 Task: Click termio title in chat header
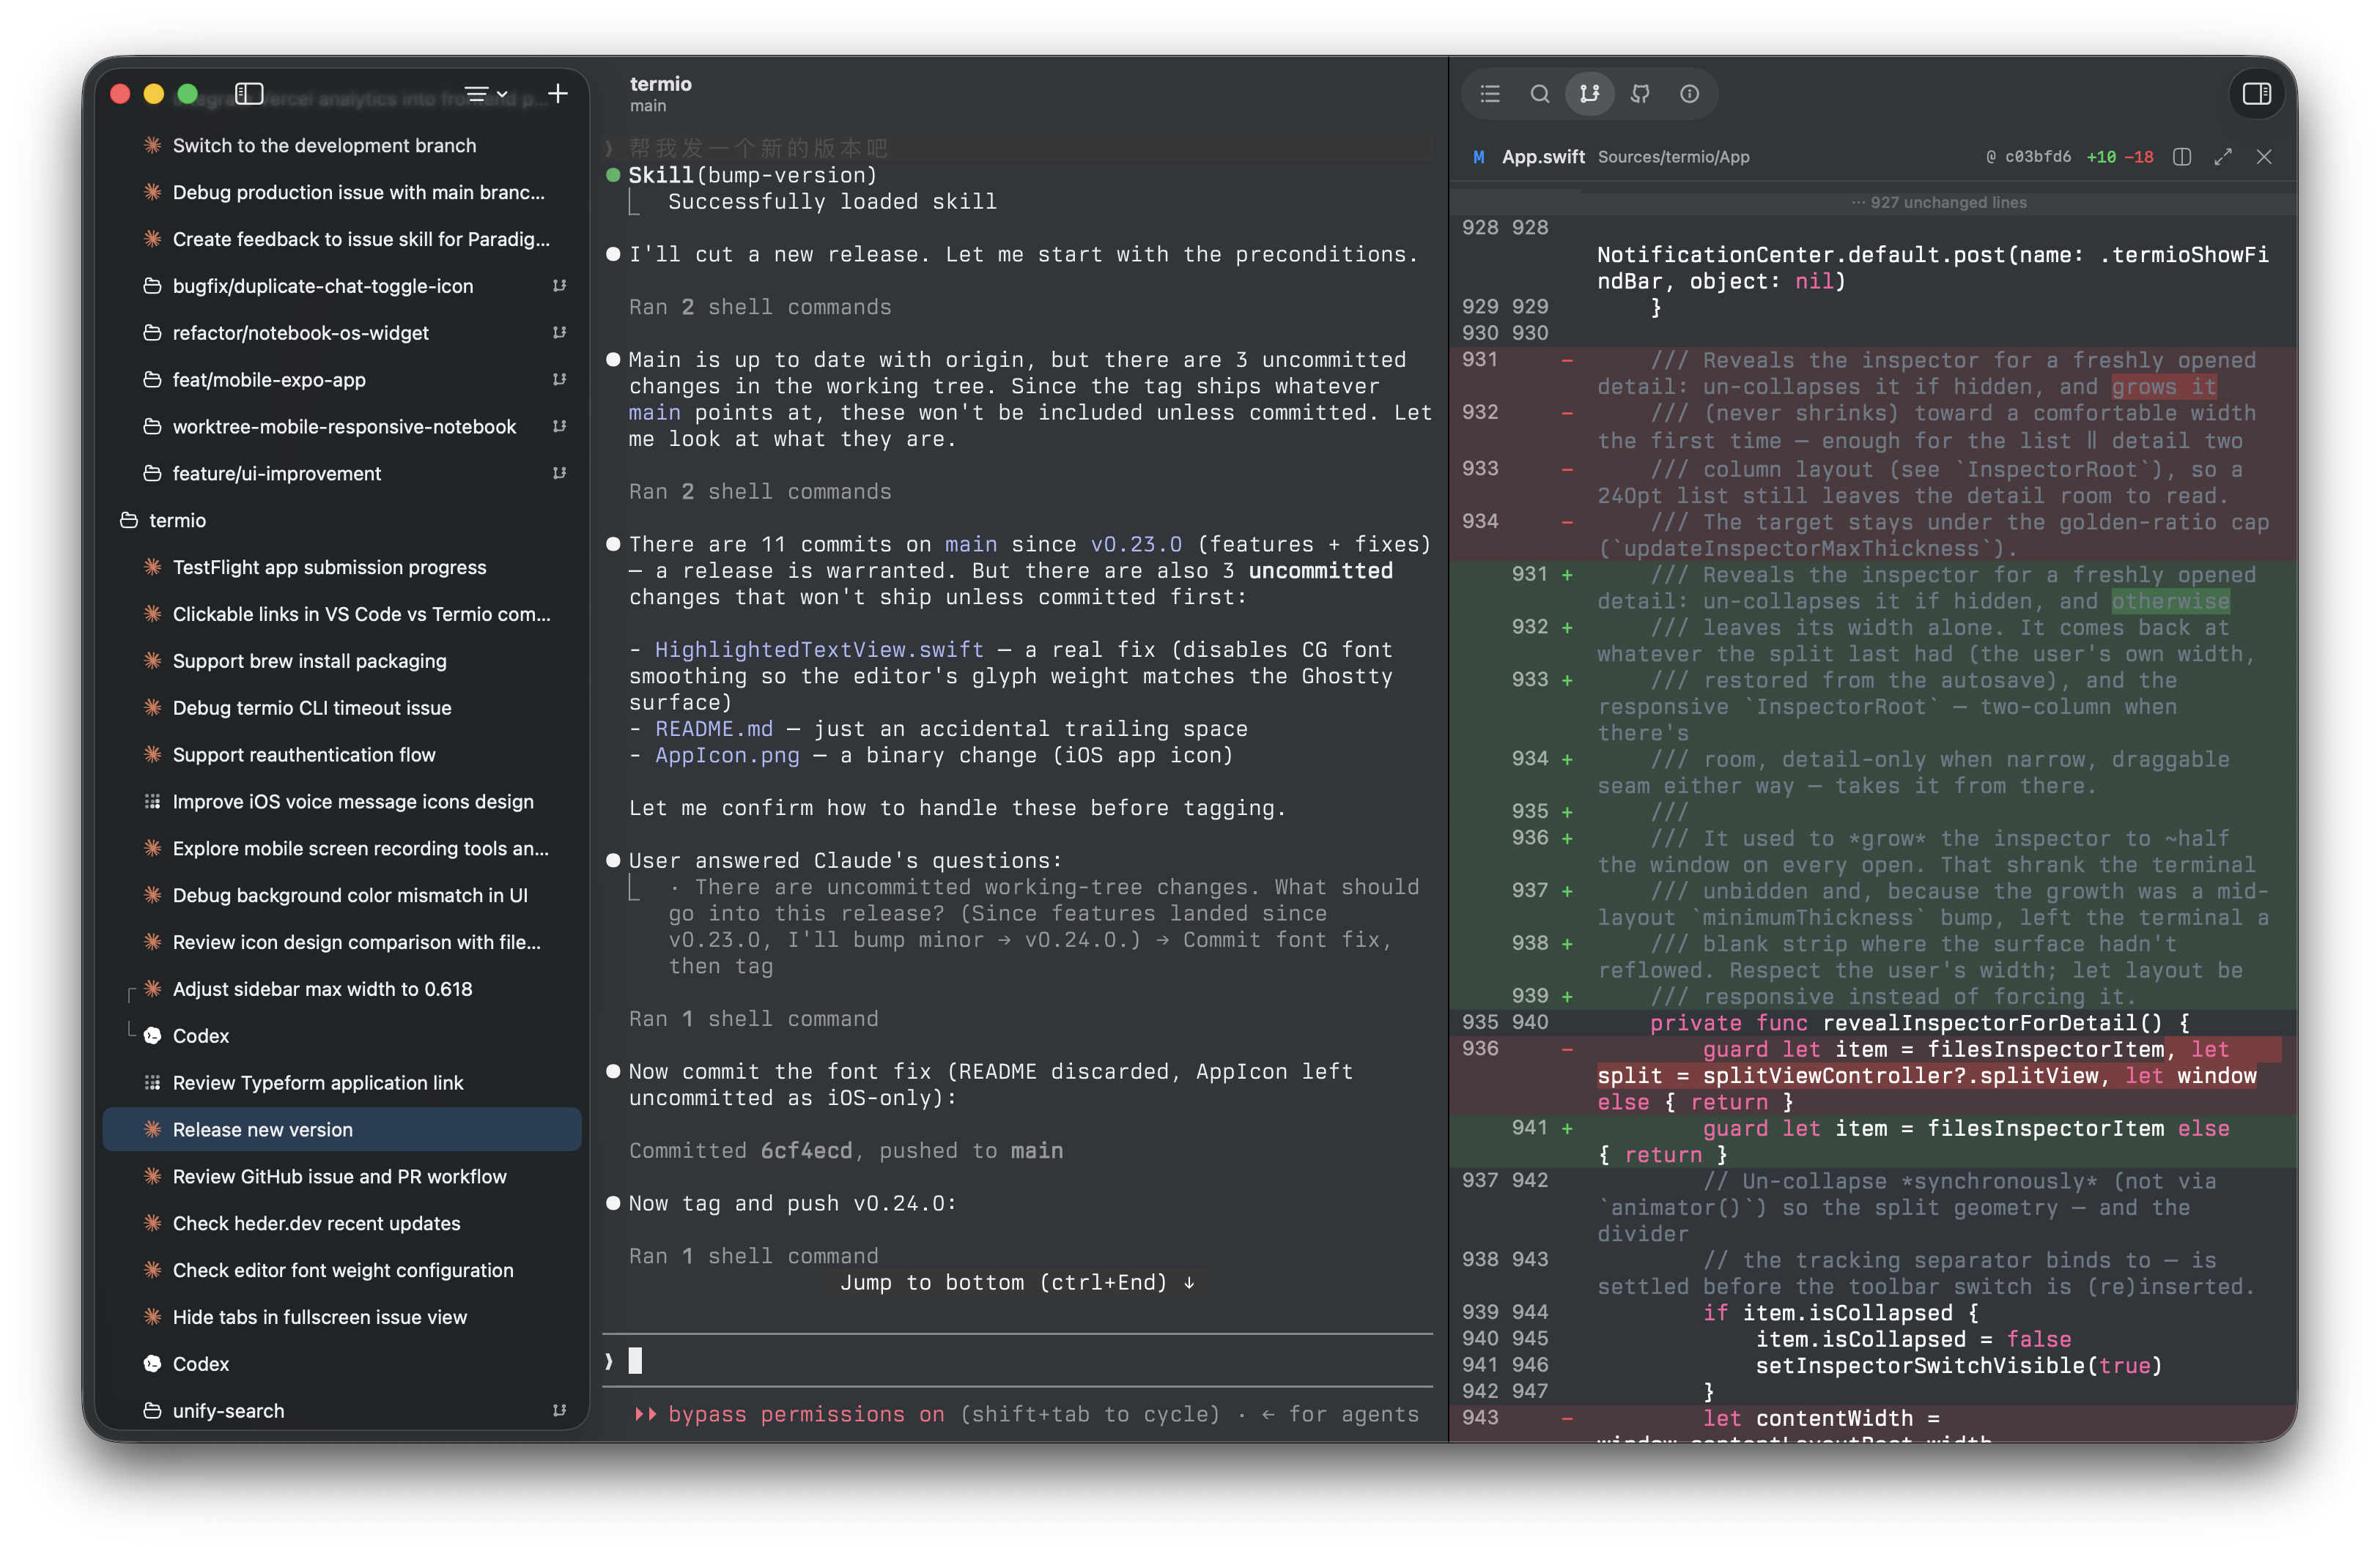tap(660, 84)
